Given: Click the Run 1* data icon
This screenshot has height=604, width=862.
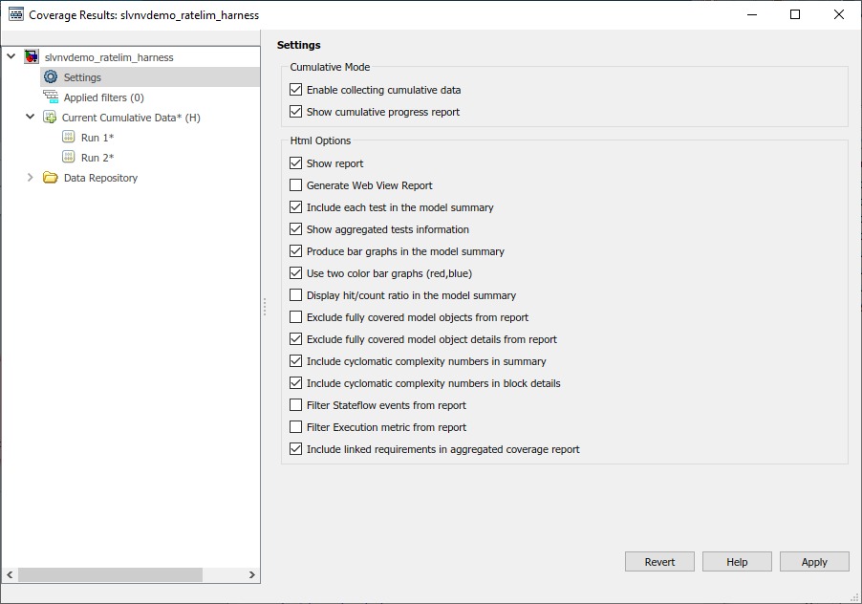Looking at the screenshot, I should point(69,138).
